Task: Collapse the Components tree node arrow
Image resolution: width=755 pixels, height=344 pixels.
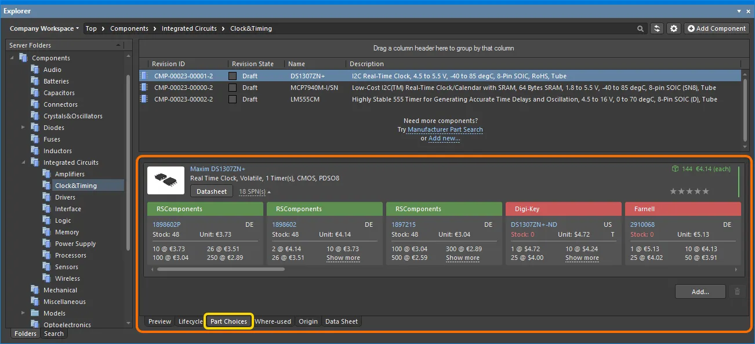Action: [x=12, y=58]
